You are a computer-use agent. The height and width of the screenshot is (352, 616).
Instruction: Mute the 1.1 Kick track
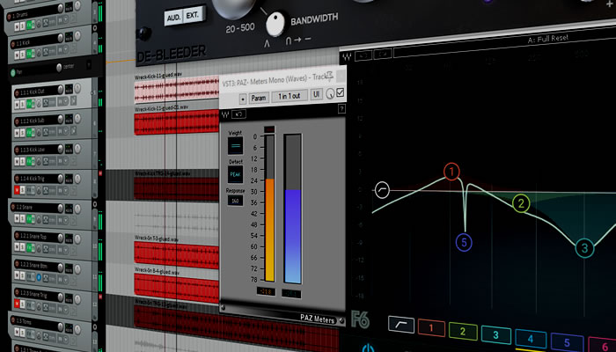coord(17,55)
